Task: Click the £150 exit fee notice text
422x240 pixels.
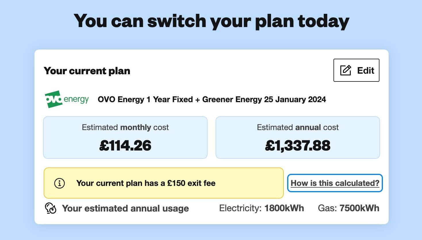Action: pyautogui.click(x=146, y=183)
